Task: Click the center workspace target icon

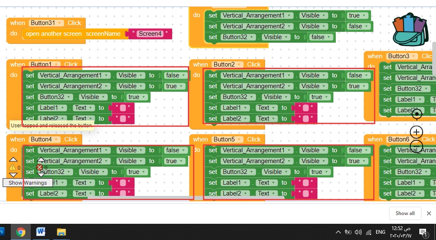Action: coord(416,114)
